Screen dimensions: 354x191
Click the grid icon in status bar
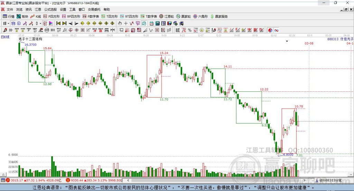click(x=3, y=180)
